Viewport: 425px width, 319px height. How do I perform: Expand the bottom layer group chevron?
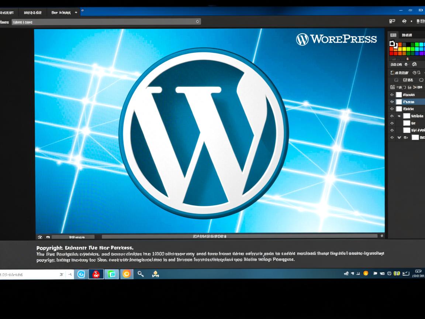point(400,137)
